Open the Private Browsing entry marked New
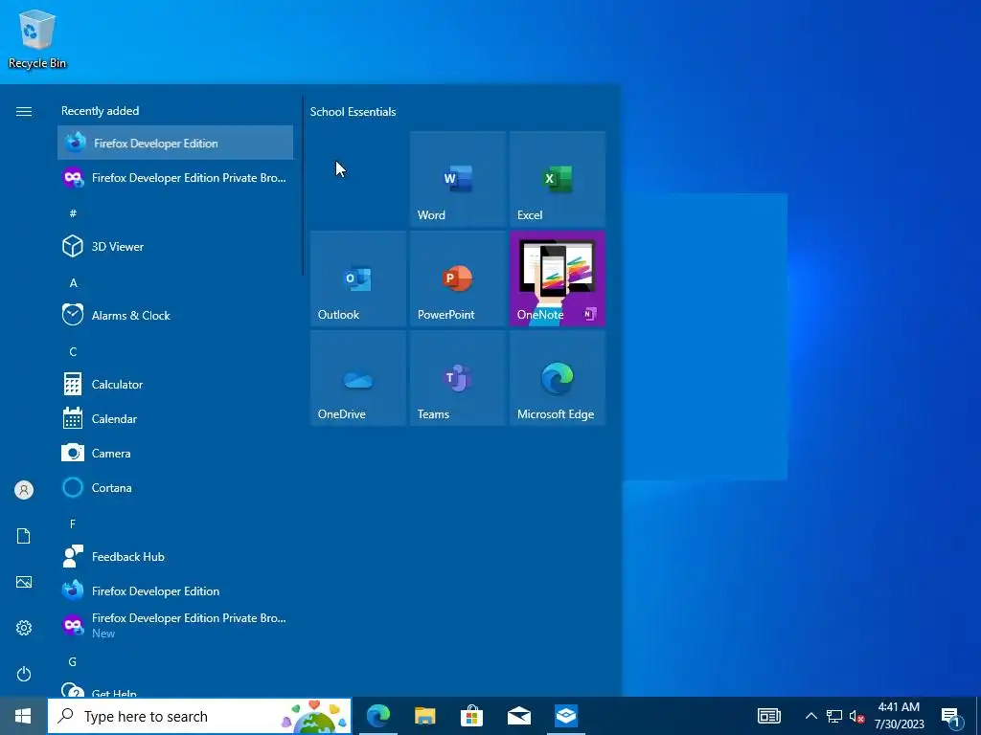 click(175, 625)
